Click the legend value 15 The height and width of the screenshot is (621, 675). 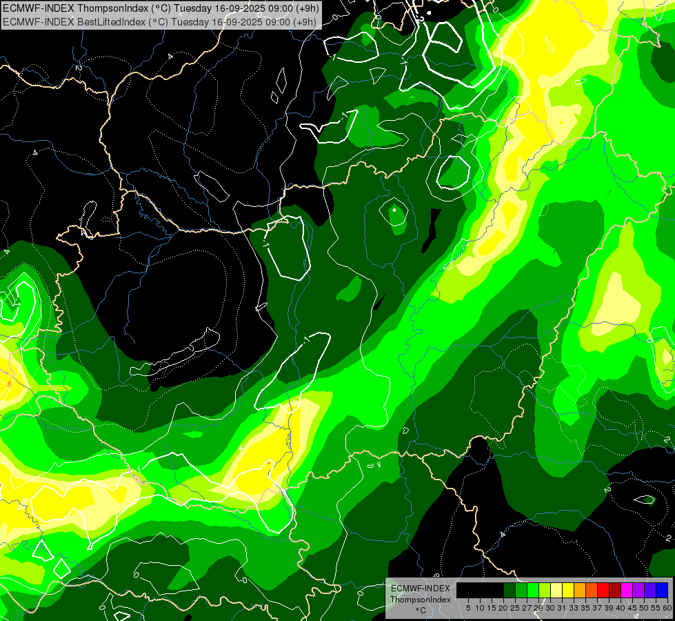tap(492, 608)
